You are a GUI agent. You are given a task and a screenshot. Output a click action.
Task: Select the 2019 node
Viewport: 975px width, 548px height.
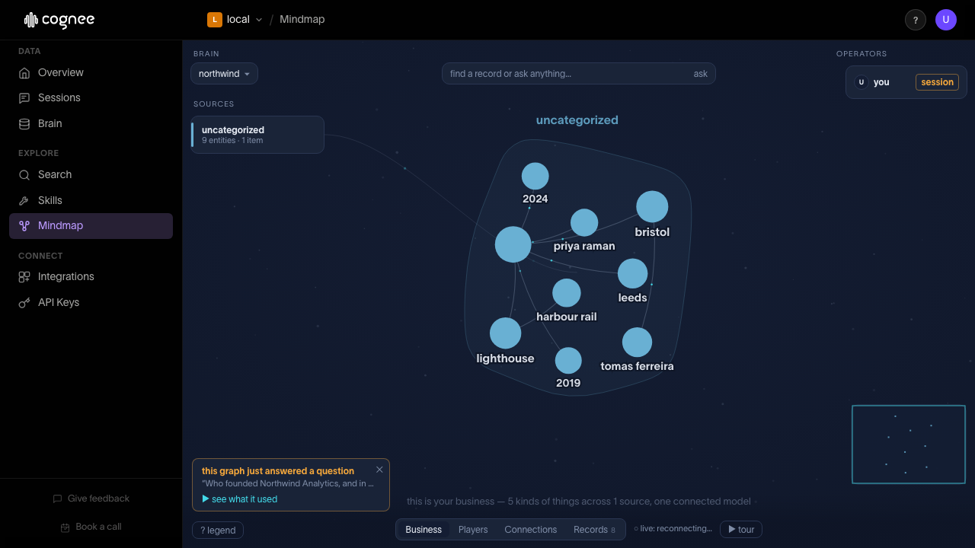coord(568,361)
